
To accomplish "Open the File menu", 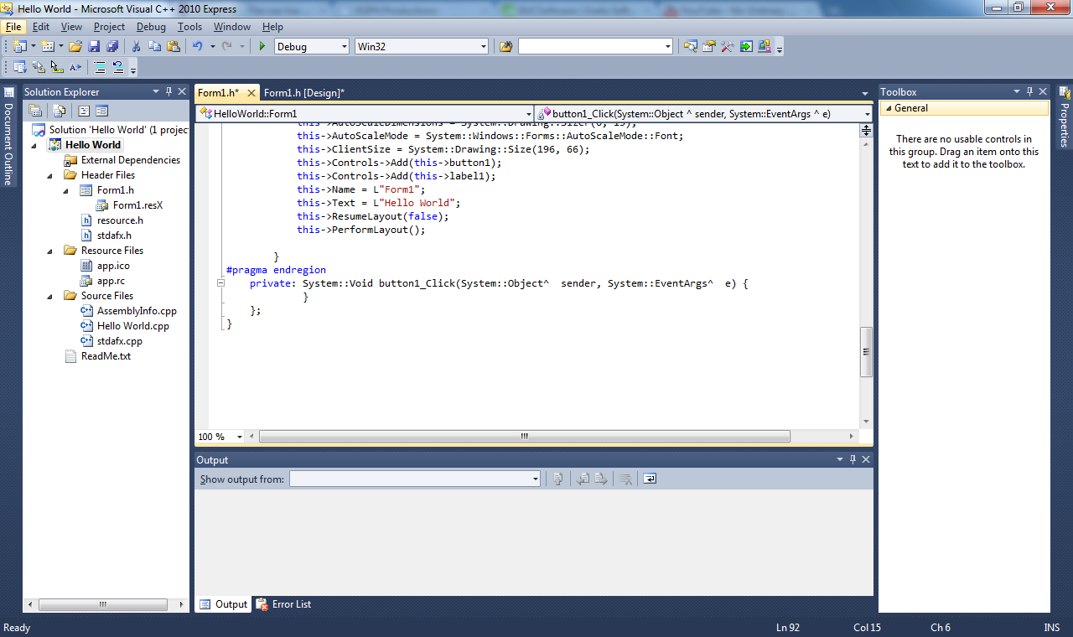I will click(13, 27).
